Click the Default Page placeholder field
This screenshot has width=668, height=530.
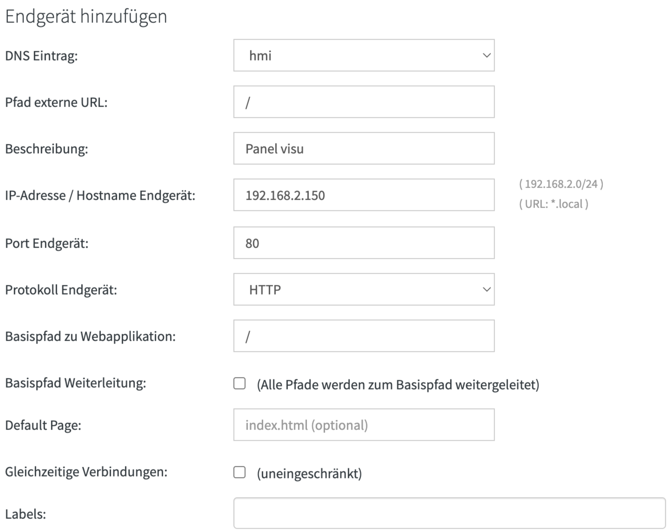363,424
